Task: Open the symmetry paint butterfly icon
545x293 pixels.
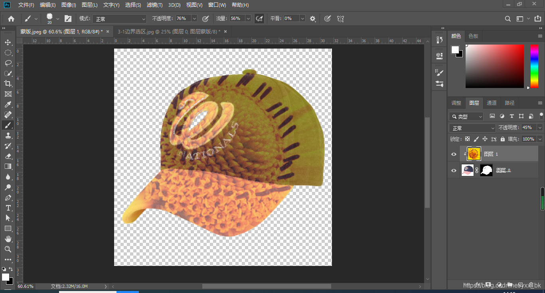Action: pos(340,19)
